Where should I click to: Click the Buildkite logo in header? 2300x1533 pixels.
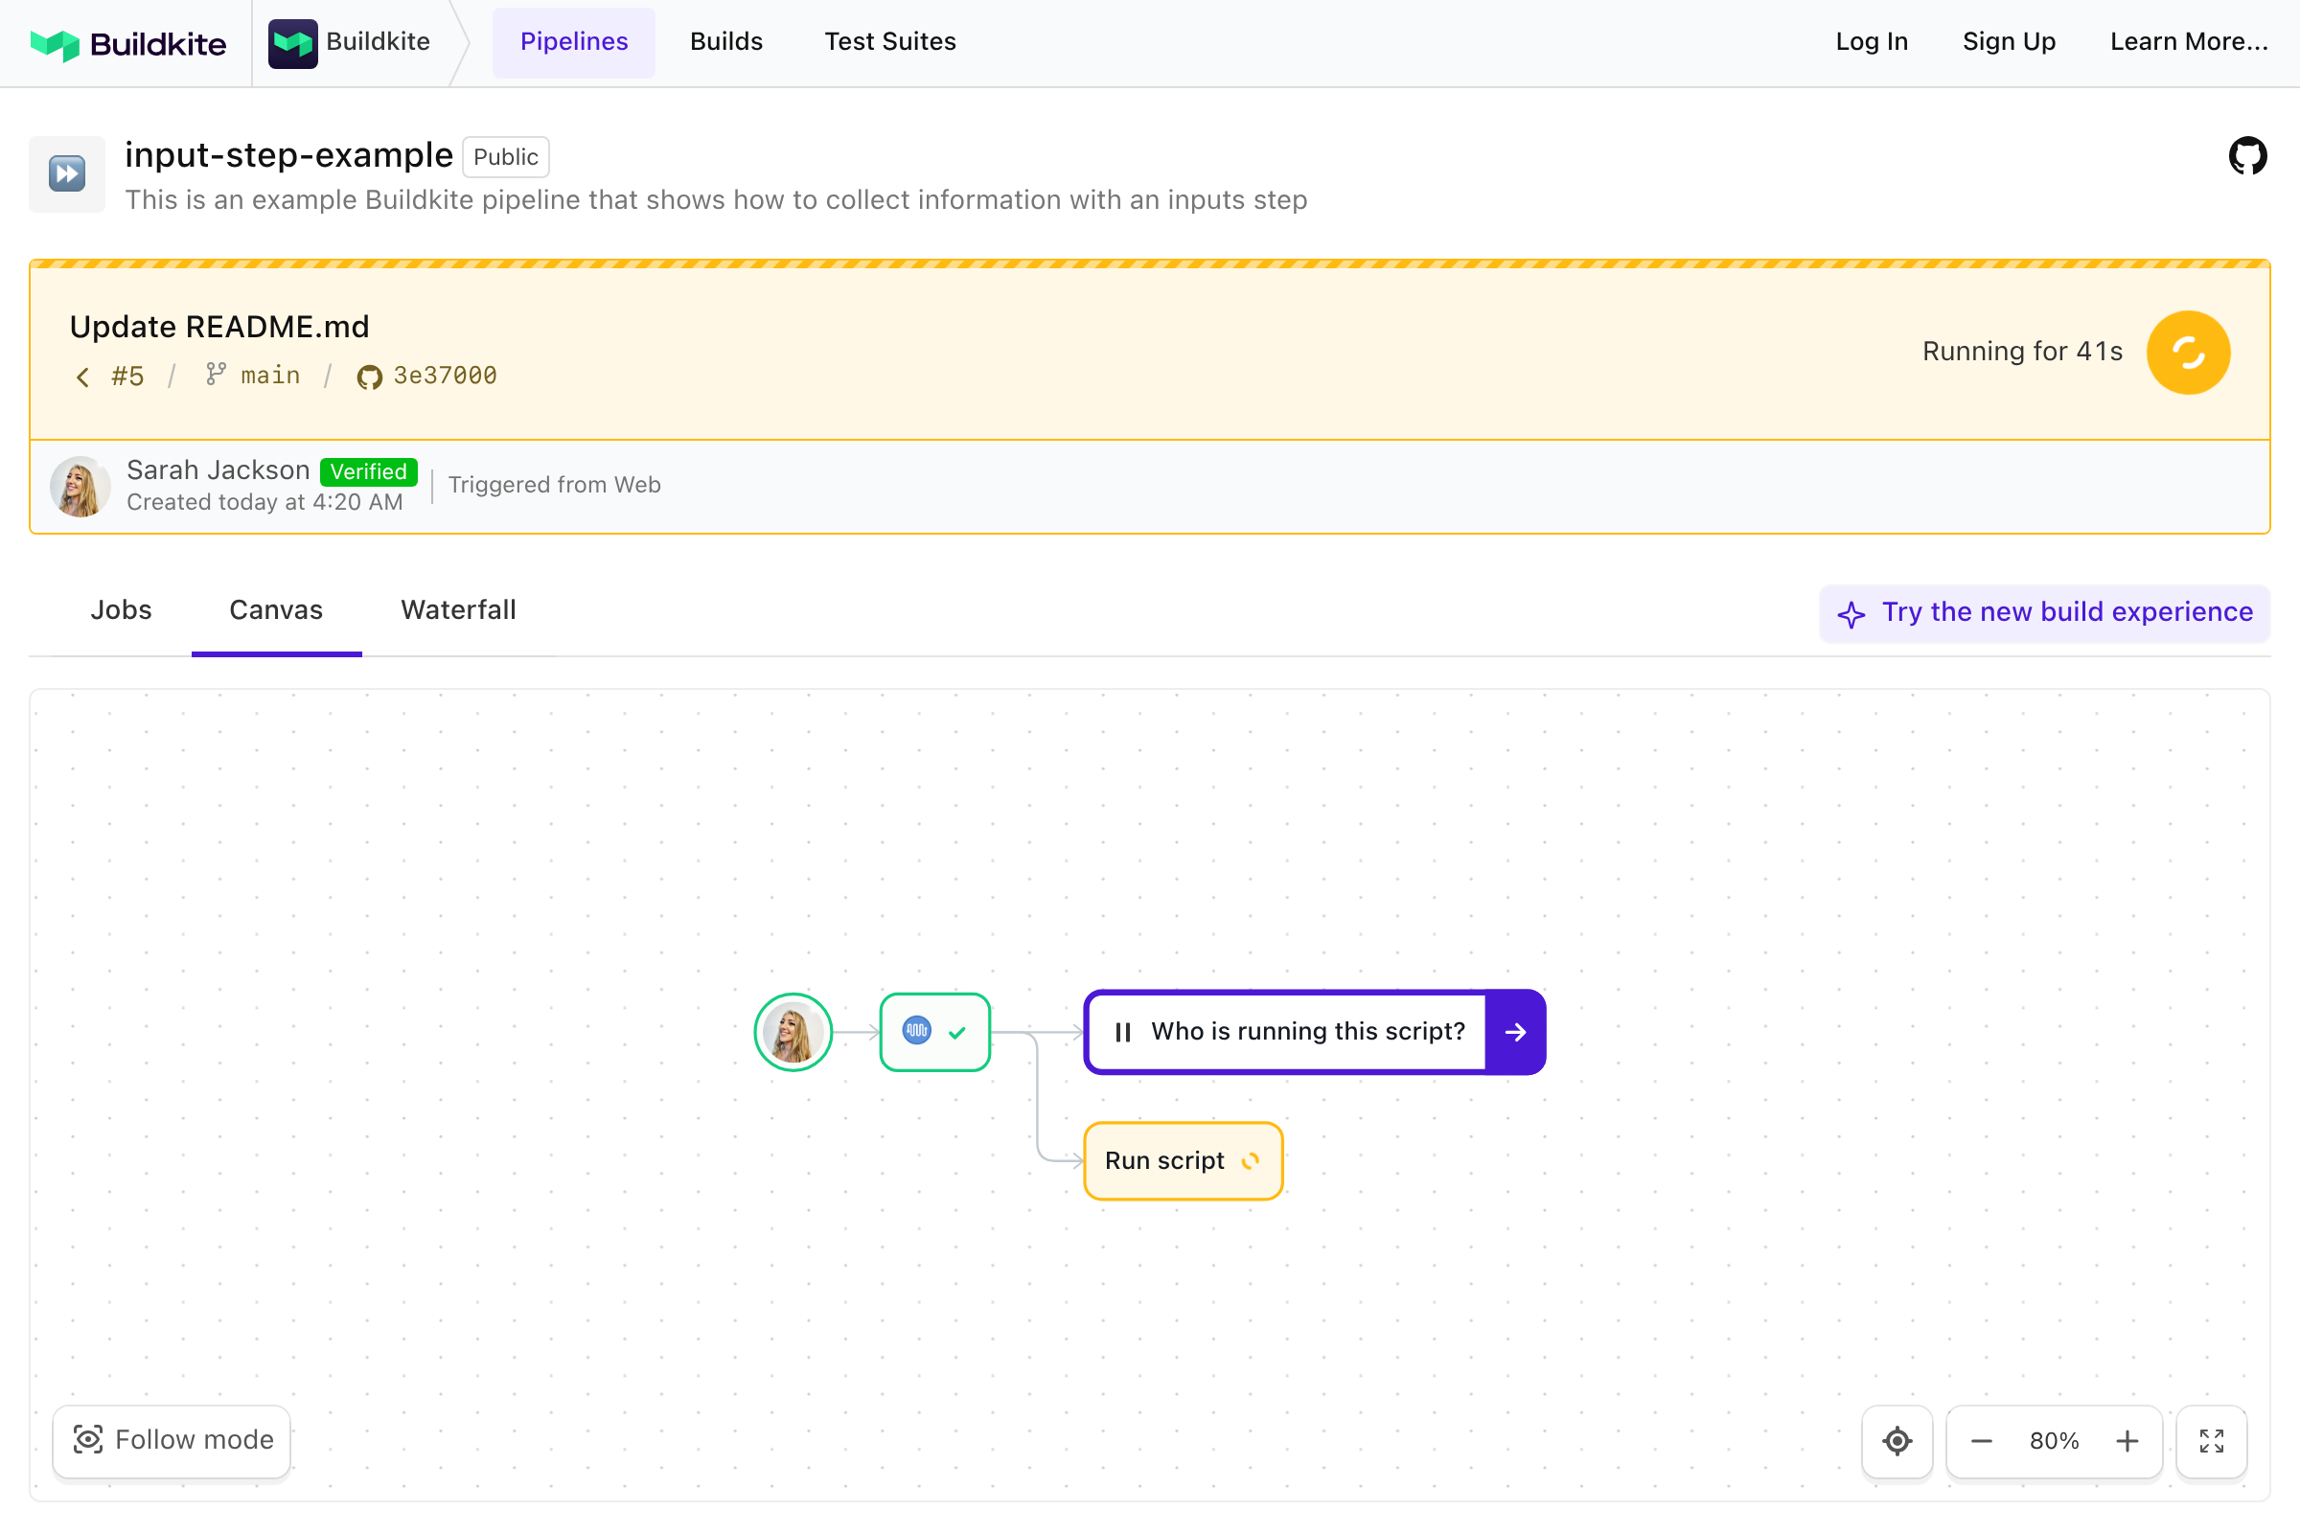point(128,43)
